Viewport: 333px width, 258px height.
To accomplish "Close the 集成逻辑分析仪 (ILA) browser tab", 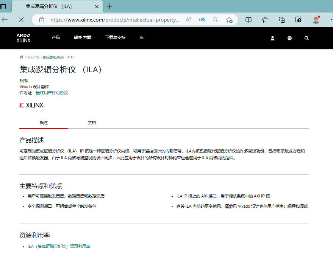I will [x=97, y=6].
